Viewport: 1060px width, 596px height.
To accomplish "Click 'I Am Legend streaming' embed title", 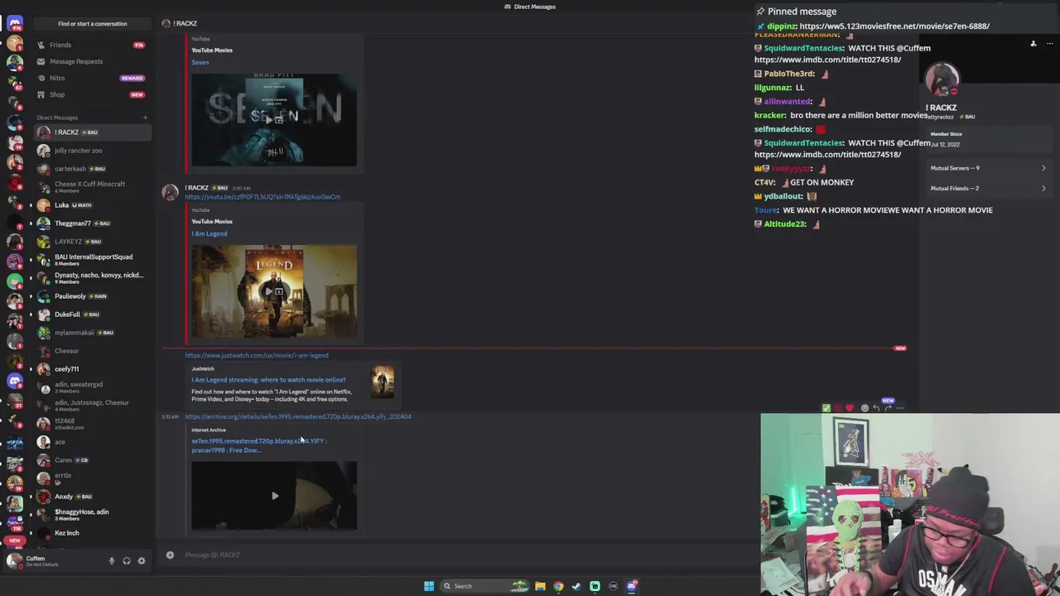I will coord(268,380).
